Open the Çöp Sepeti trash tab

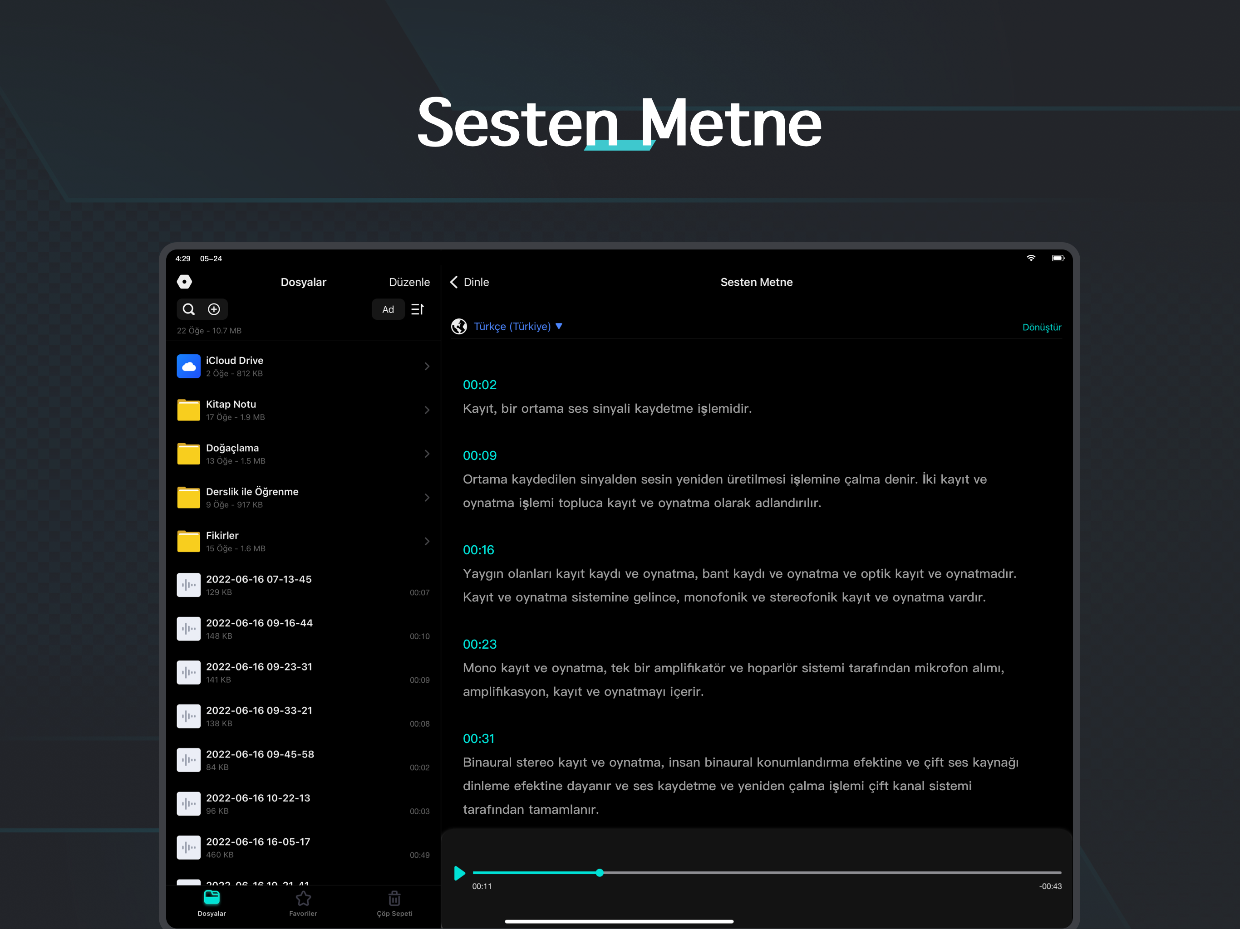click(x=394, y=903)
